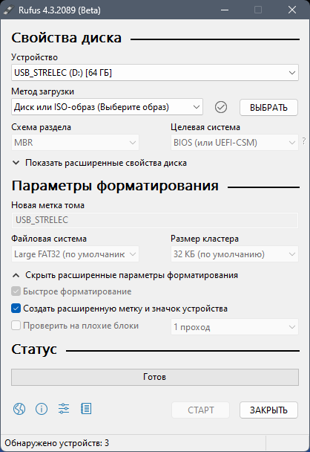Open the Метод загрузки dropdown
310x452 pixels.
pos(107,107)
